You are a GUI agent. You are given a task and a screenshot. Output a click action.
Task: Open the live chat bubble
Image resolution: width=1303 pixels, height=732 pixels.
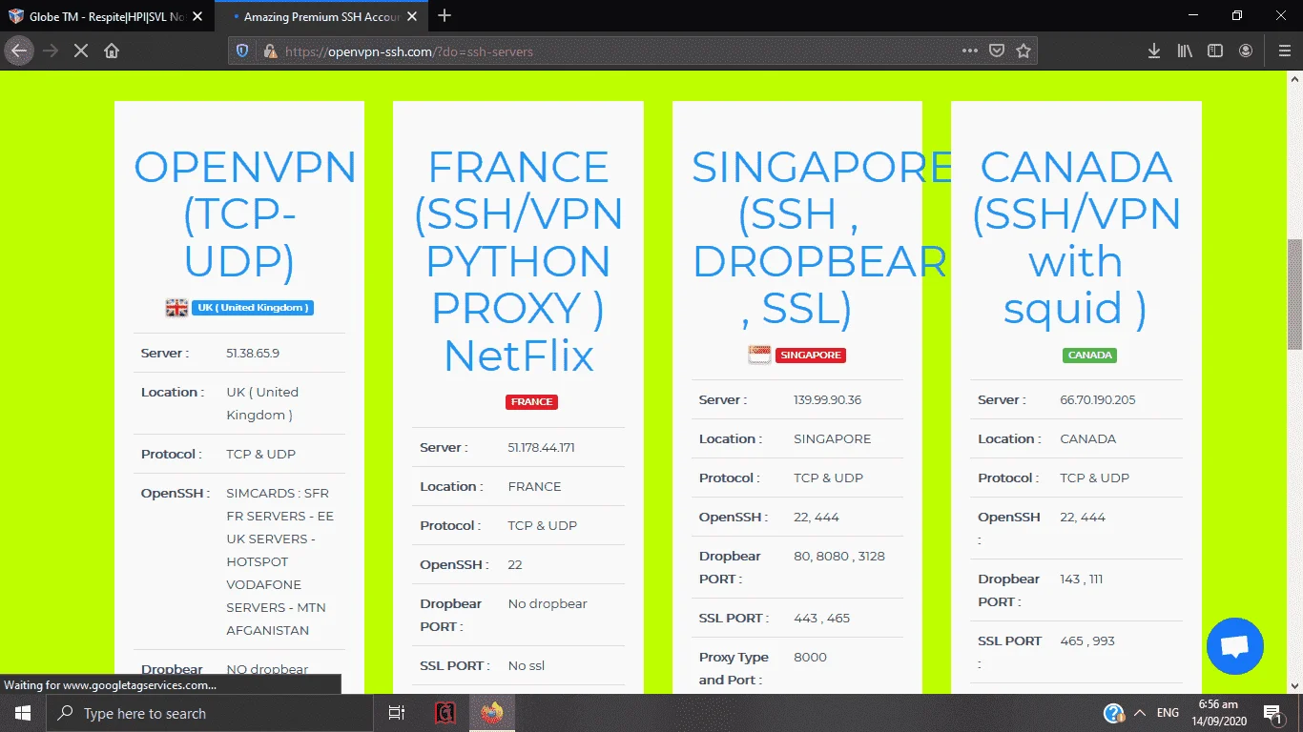point(1234,646)
